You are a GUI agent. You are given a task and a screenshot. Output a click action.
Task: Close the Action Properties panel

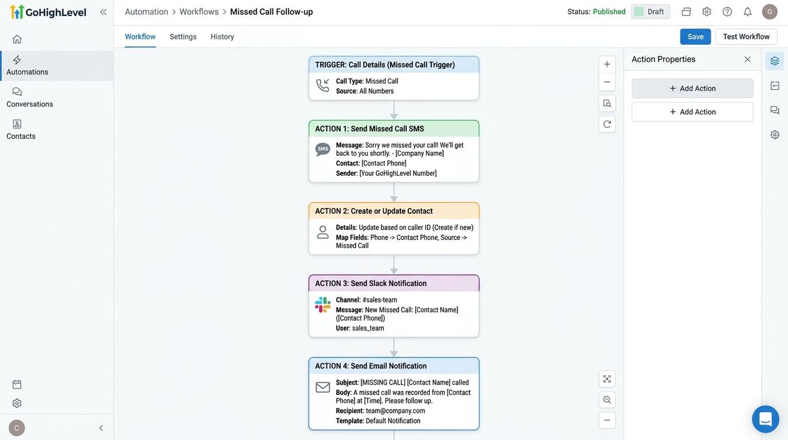[x=747, y=60]
